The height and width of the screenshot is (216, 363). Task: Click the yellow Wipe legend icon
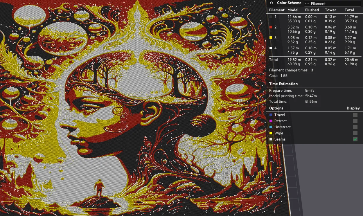click(271, 133)
